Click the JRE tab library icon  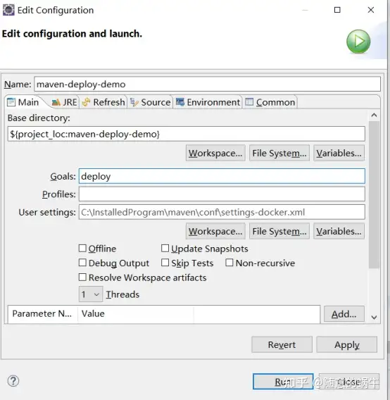tap(56, 102)
